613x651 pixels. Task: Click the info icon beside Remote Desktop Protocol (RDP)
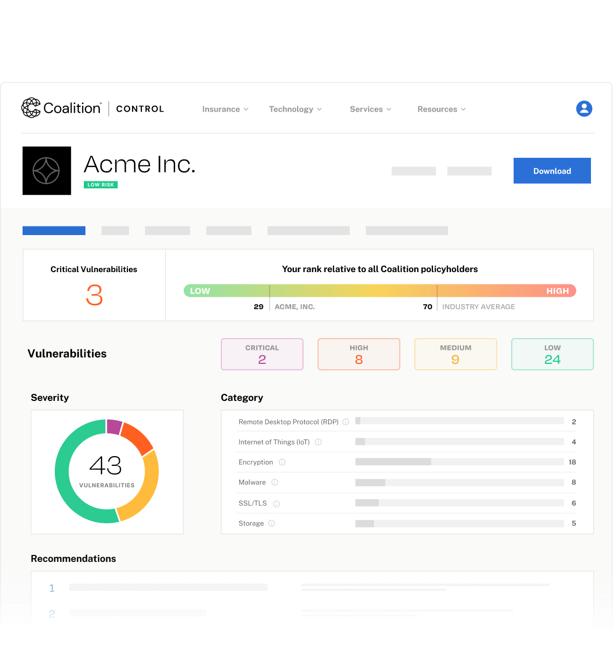tap(346, 422)
